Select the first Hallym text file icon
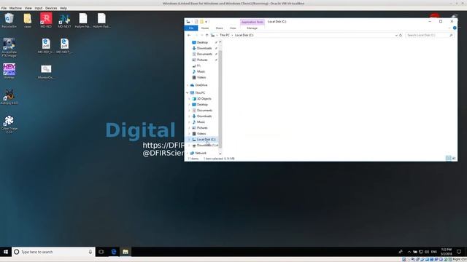The height and width of the screenshot is (262, 467). 83,20
